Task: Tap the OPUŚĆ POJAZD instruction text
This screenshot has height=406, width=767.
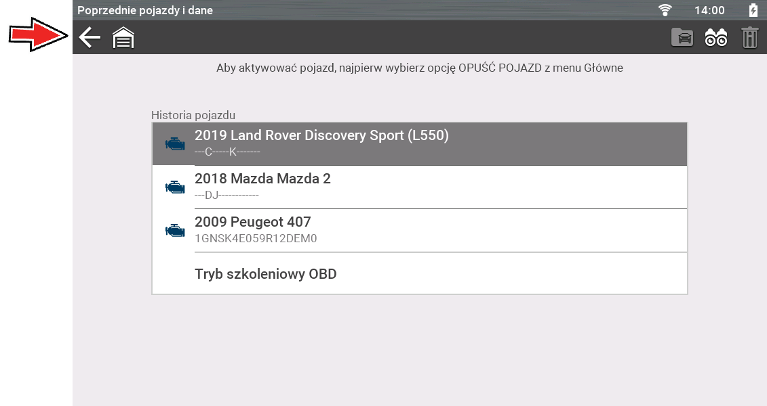Action: pos(419,68)
